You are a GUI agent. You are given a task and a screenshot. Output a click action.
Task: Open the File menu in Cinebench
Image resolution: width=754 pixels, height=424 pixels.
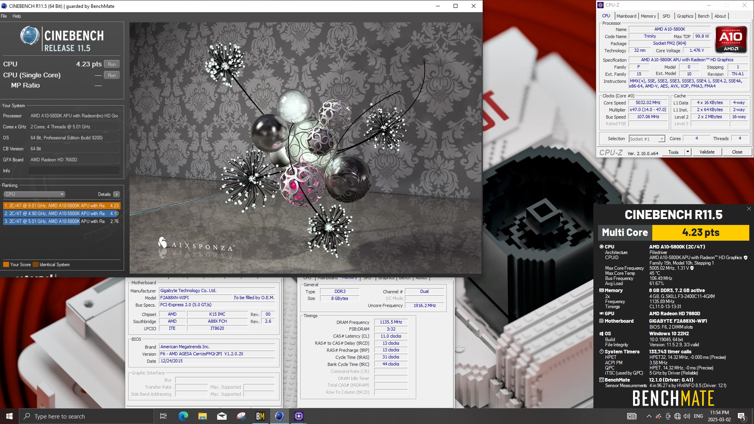pyautogui.click(x=4, y=16)
